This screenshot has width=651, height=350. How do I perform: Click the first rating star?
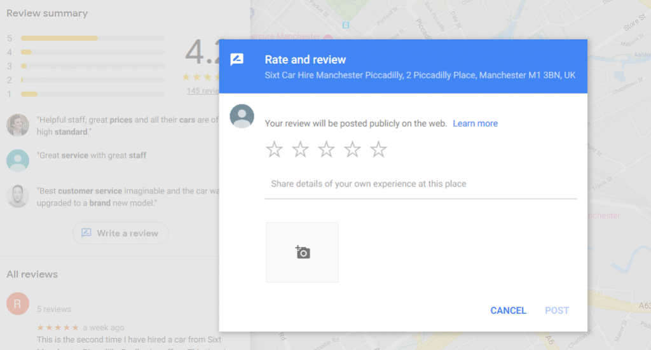coord(275,150)
